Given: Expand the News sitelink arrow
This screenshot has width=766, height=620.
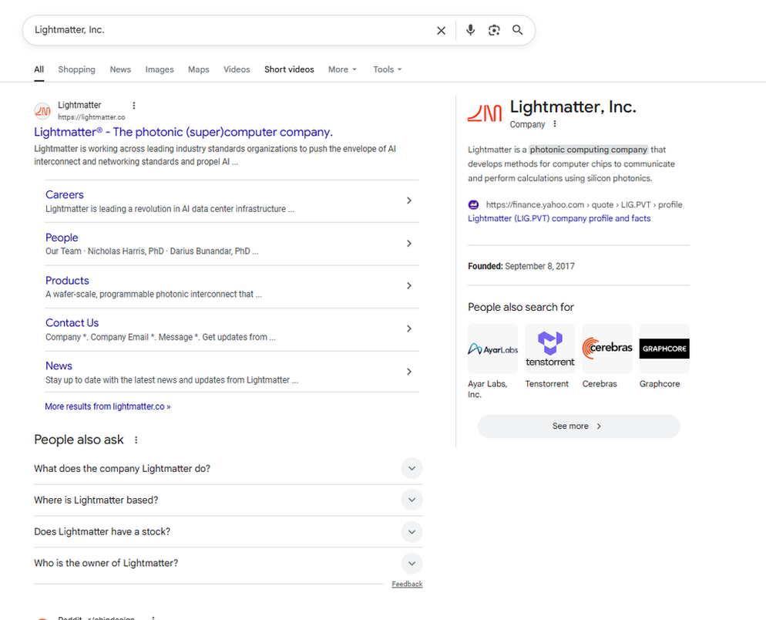Looking at the screenshot, I should 409,372.
